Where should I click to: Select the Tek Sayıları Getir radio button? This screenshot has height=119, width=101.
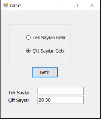46,37
